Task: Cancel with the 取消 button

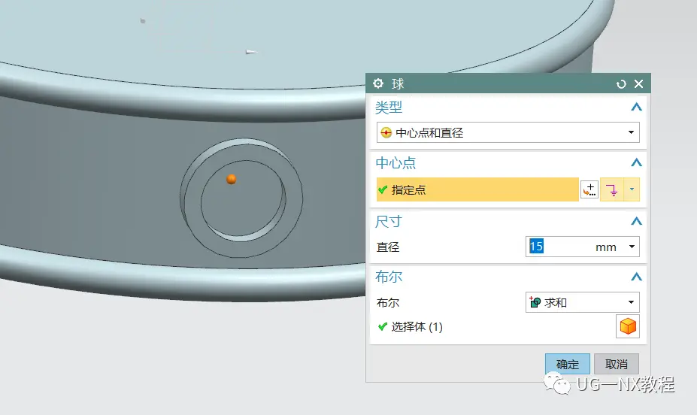Action: [x=617, y=365]
